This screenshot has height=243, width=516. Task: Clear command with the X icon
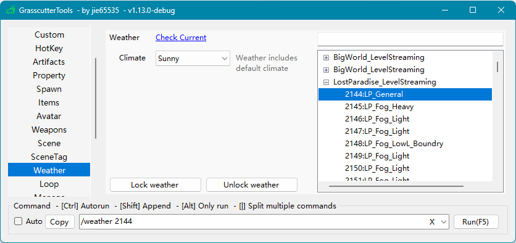[432, 222]
